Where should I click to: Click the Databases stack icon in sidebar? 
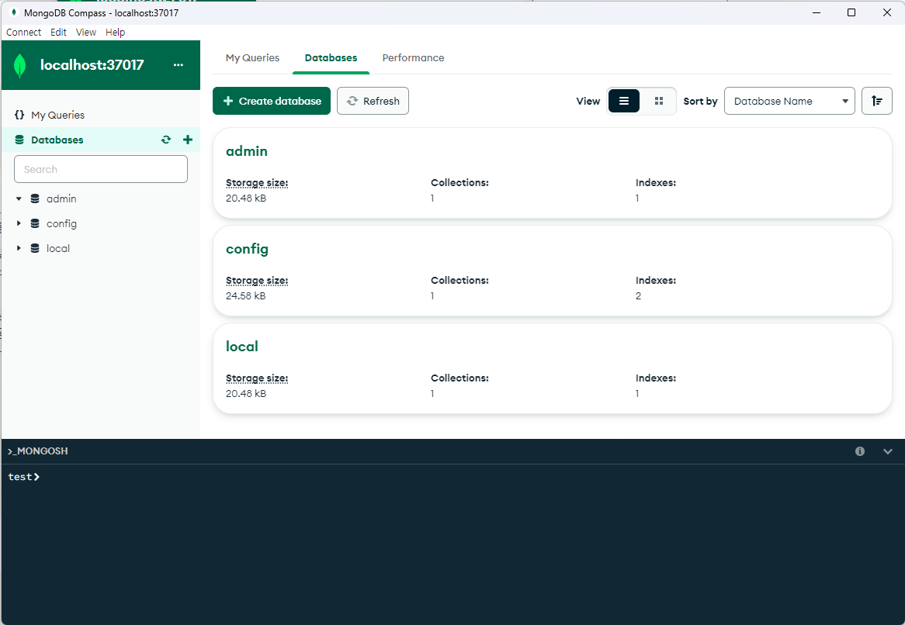click(x=19, y=140)
